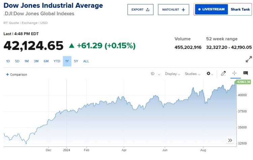Click the plus icon to add Comparison
This screenshot has width=253, height=160.
(7, 74)
